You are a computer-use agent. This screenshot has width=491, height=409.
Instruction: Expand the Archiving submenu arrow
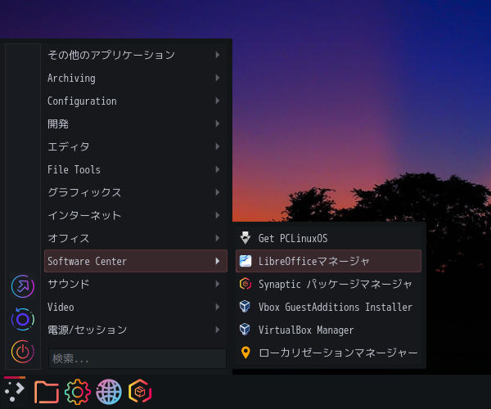218,78
